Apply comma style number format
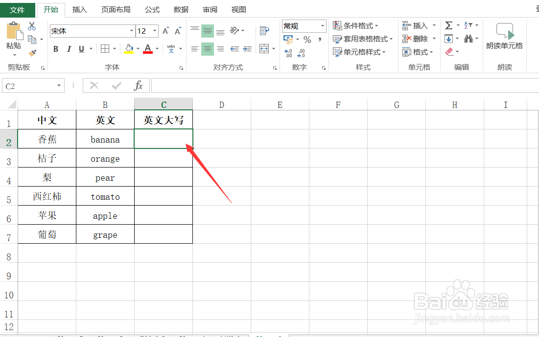Image resolution: width=539 pixels, height=337 pixels. click(x=320, y=40)
